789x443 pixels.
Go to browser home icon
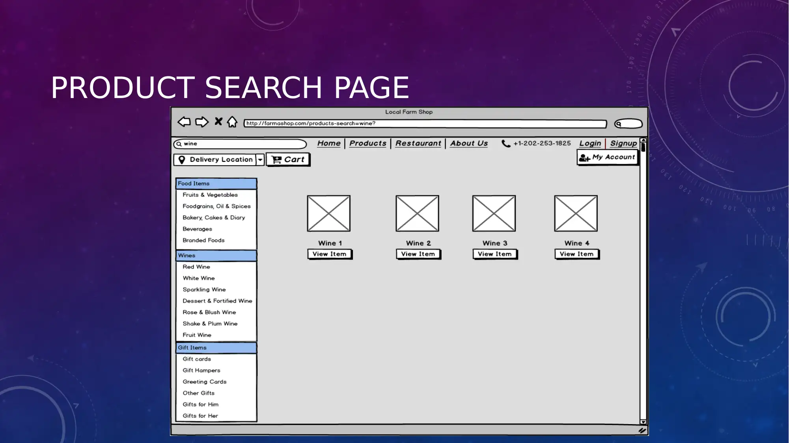pyautogui.click(x=232, y=122)
